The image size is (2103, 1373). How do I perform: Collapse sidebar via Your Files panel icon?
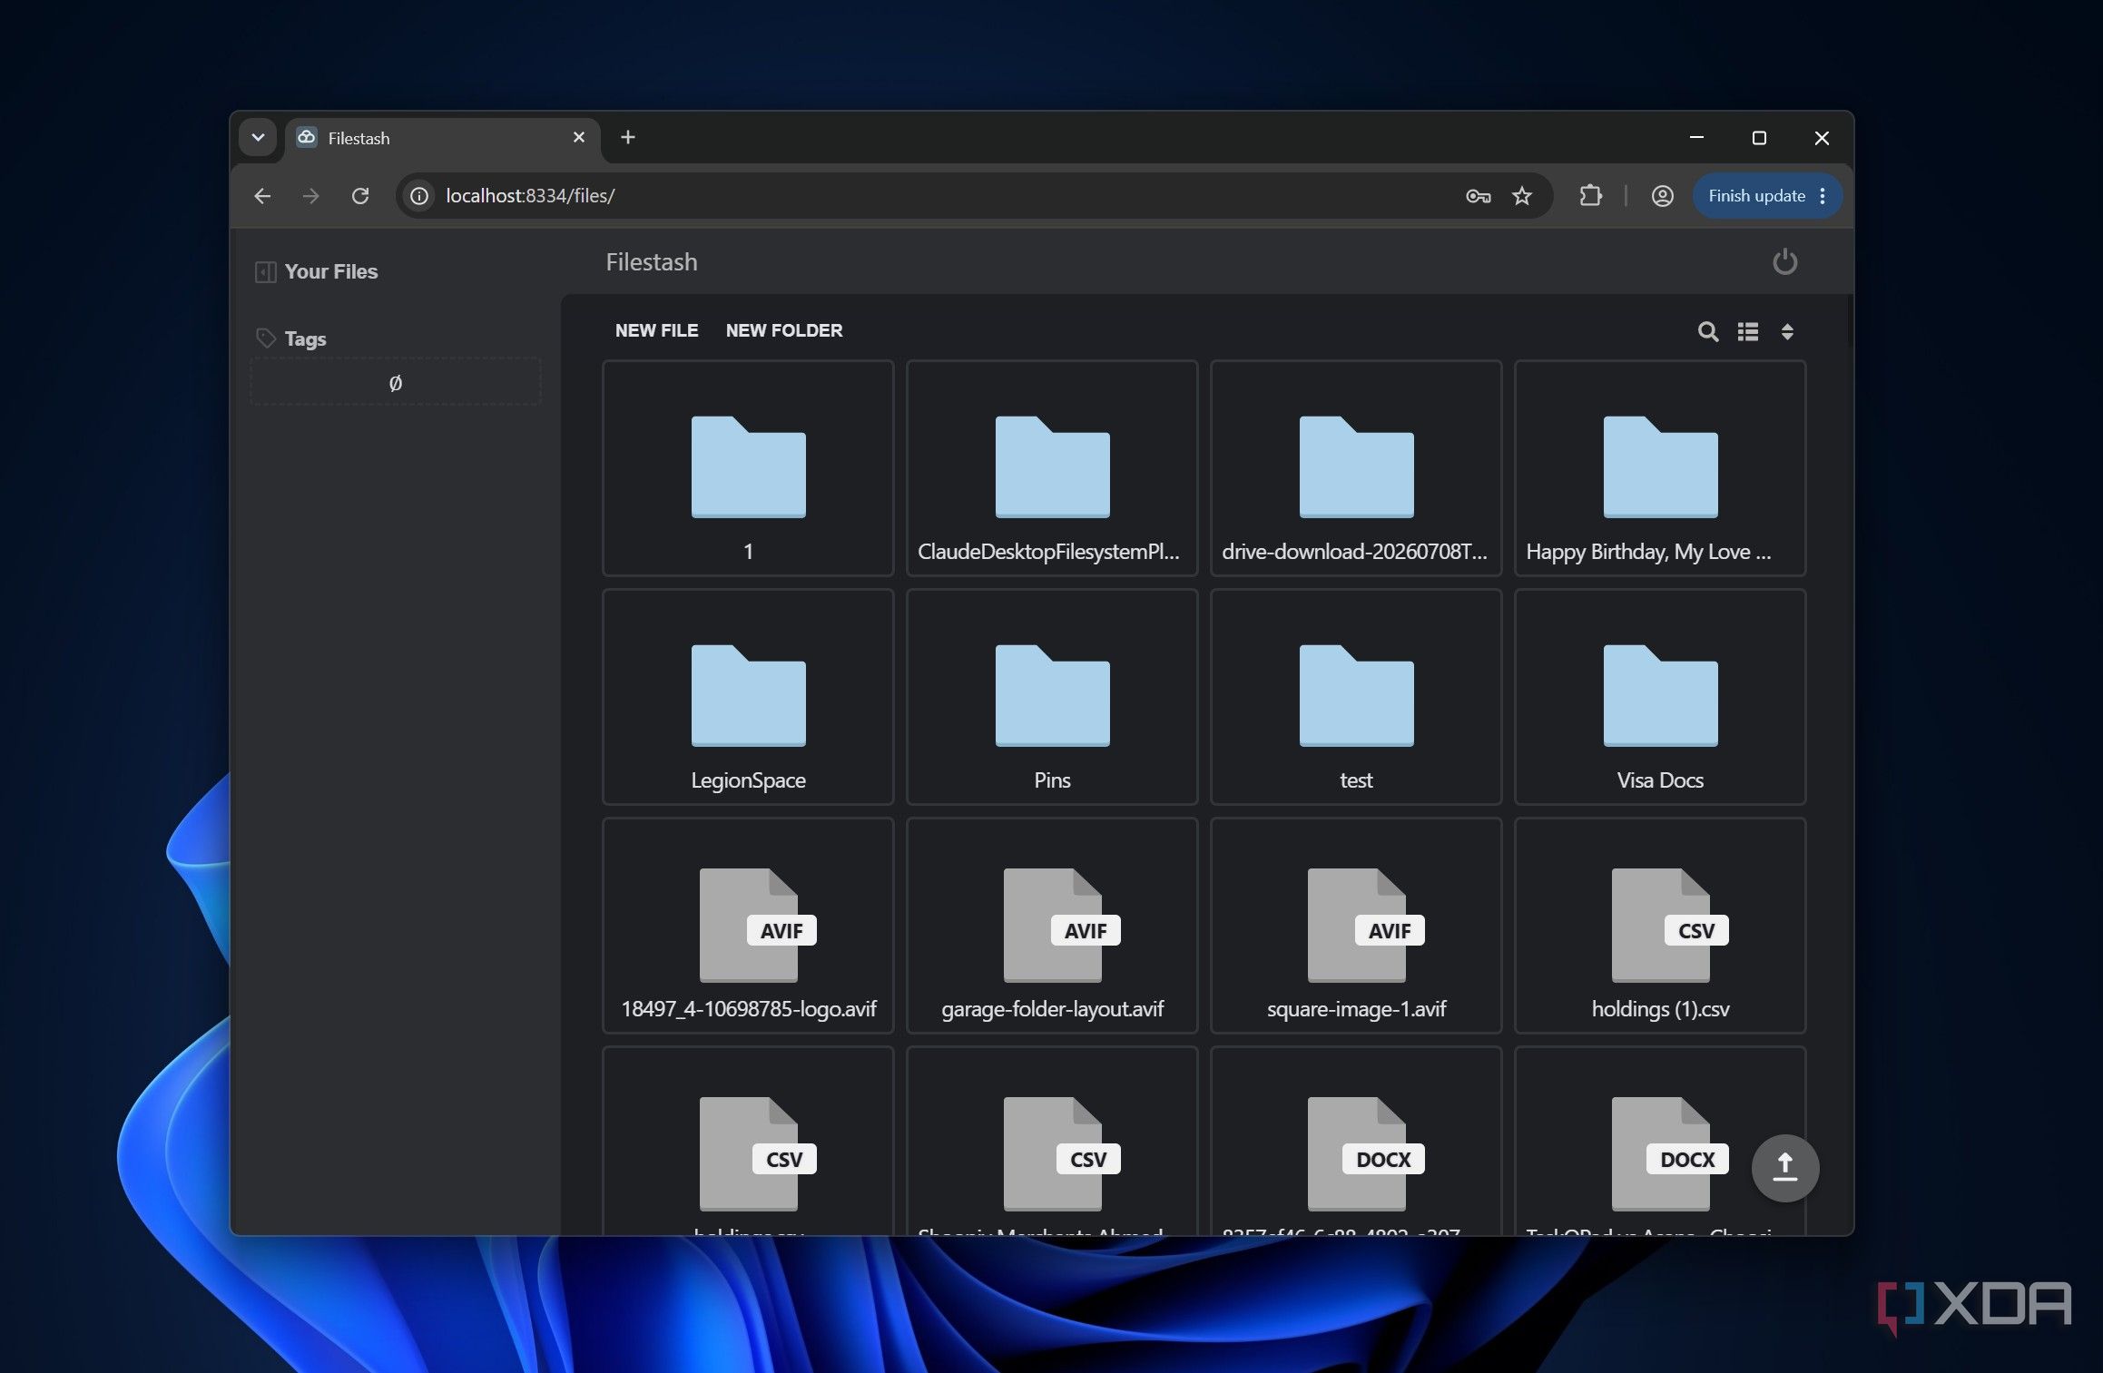(265, 272)
